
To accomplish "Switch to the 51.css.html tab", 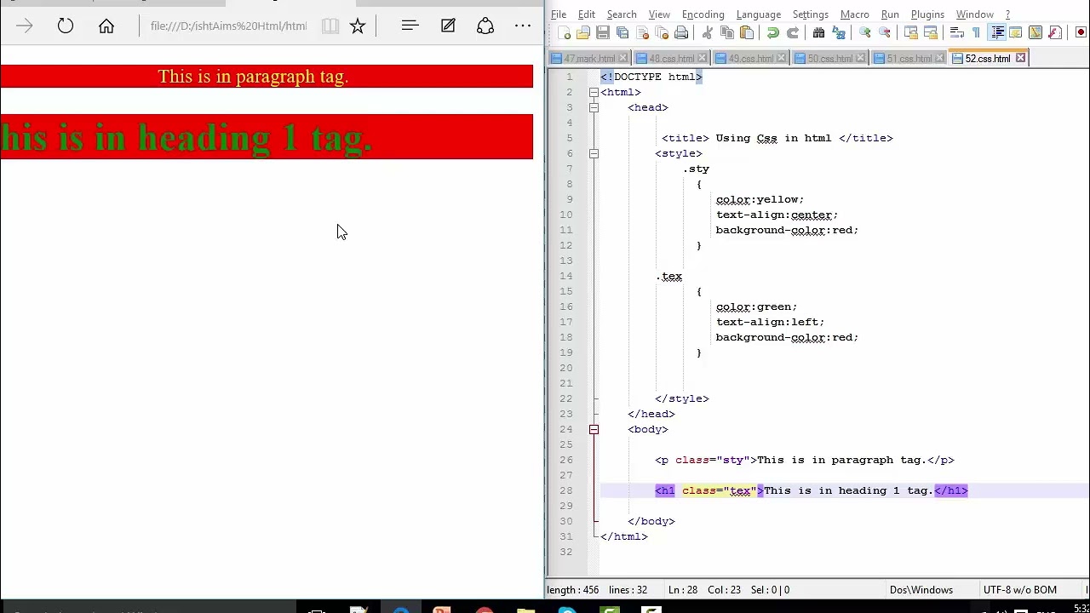I will click(x=909, y=59).
